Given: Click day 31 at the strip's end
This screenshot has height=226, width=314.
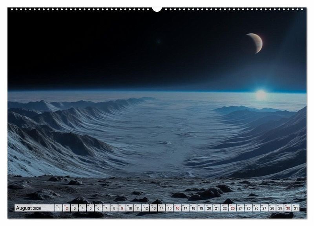Looking at the screenshot, I should tap(296, 208).
